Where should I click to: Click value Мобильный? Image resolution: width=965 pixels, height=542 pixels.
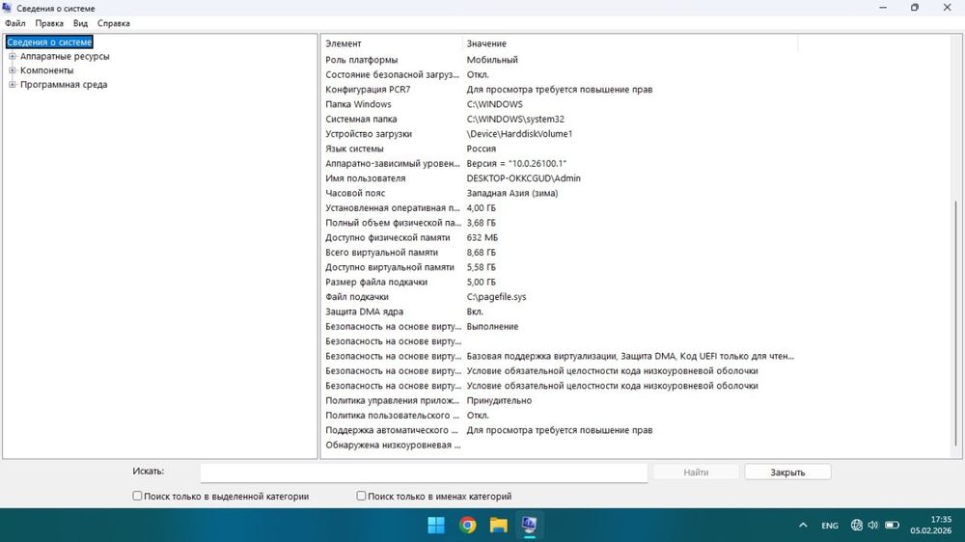point(492,60)
